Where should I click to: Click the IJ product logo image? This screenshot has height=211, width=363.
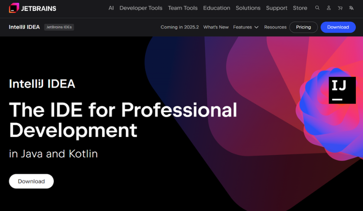(342, 90)
